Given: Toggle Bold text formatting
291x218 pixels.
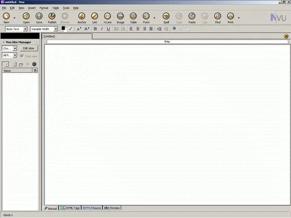Looking at the screenshot, I should [x=95, y=29].
